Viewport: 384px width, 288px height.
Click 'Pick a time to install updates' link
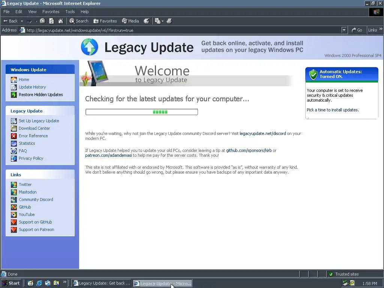333,110
